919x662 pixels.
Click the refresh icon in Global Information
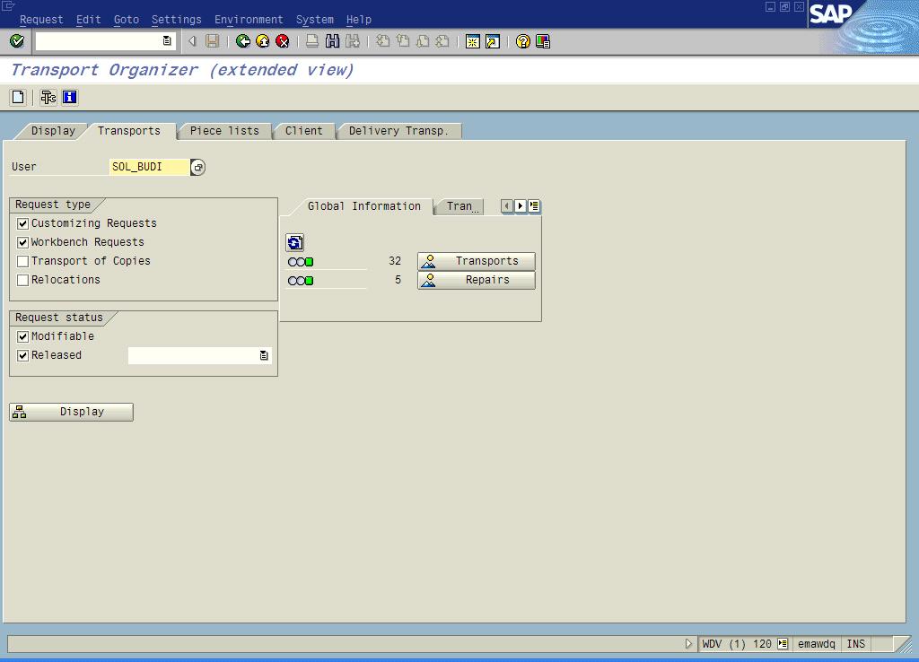(x=294, y=242)
